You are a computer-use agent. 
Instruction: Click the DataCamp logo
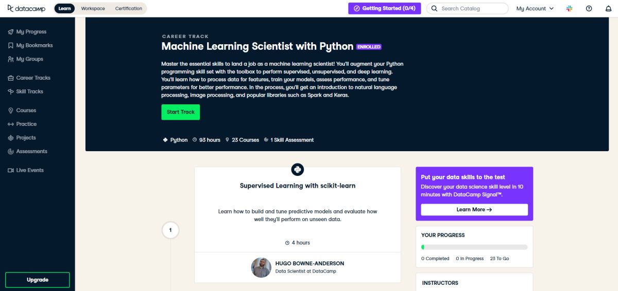pos(27,8)
